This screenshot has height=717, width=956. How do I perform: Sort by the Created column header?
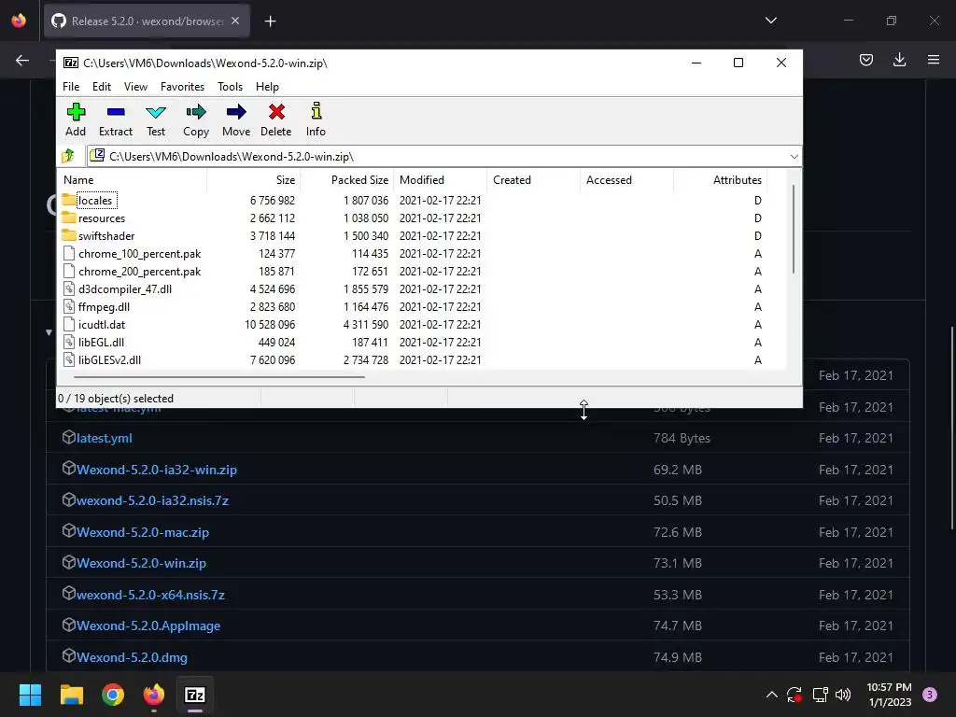(x=533, y=180)
